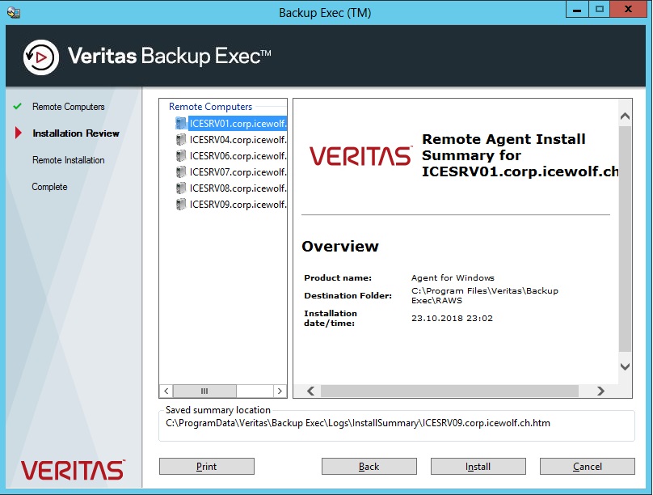Cancel the installation wizard
This screenshot has height=495, width=653.
tap(588, 466)
